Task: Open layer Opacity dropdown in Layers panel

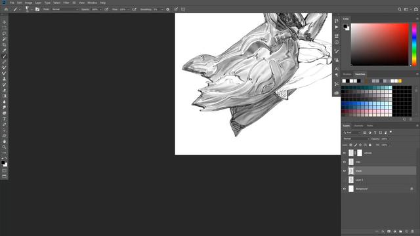Action: pos(390,139)
